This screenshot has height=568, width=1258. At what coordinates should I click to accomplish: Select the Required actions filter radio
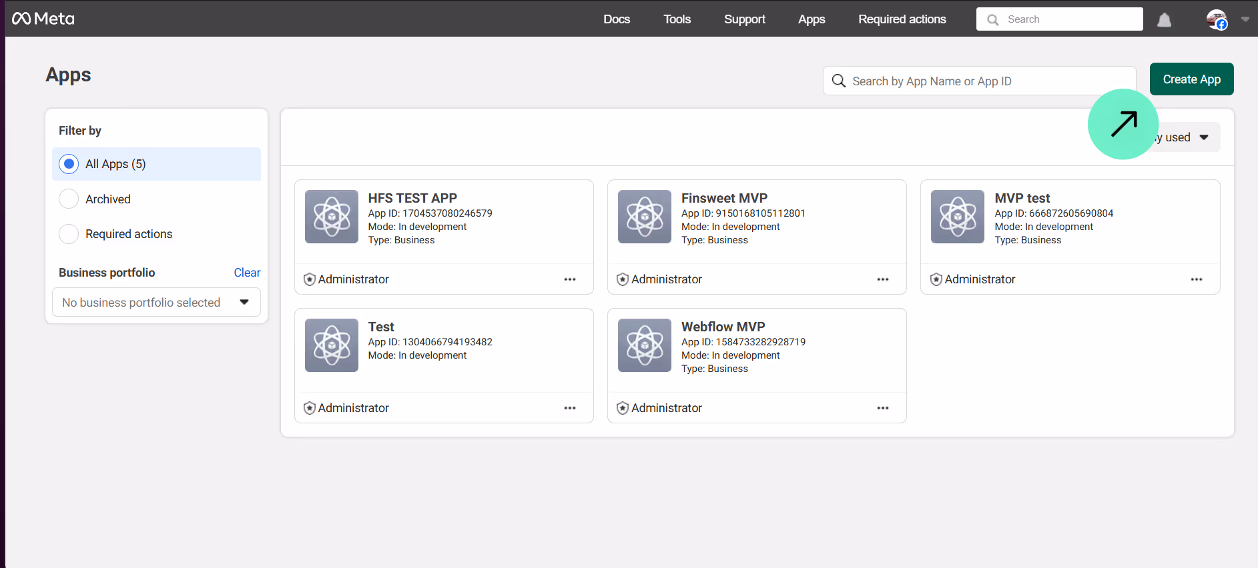[x=69, y=234]
